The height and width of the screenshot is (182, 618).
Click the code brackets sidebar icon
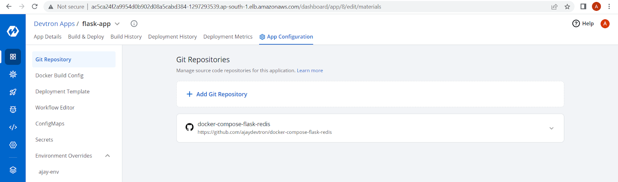coord(13,127)
